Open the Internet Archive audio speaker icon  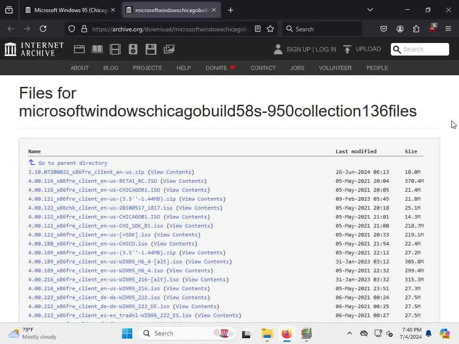(x=133, y=49)
